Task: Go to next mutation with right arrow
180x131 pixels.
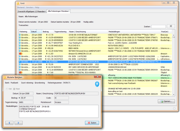Action: pos(19,123)
